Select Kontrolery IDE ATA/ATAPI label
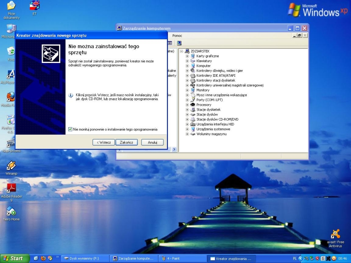The width and height of the screenshot is (351, 263). pos(216,75)
